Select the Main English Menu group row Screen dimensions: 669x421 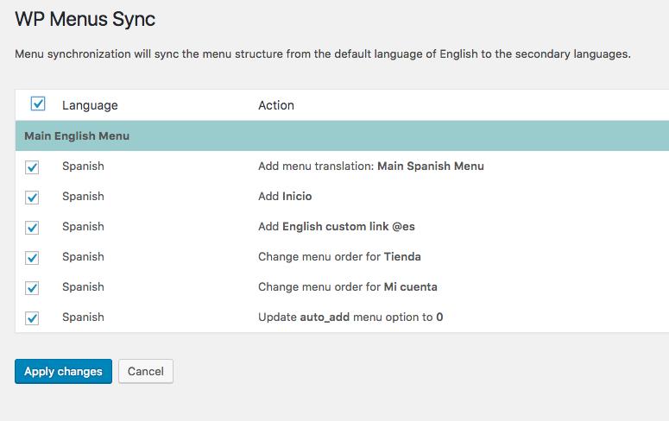[77, 136]
